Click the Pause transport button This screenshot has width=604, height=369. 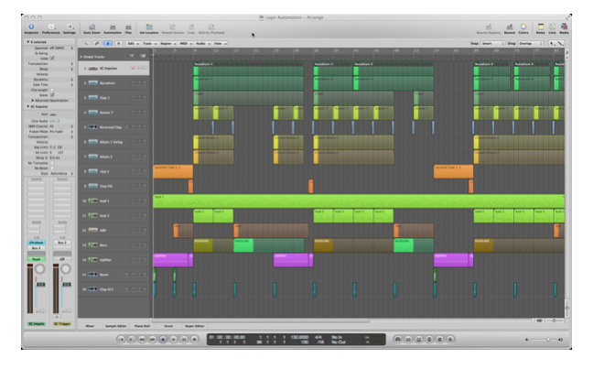point(184,340)
